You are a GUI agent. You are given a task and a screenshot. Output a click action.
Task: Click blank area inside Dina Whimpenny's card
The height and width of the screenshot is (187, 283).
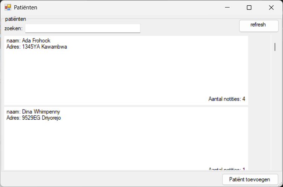point(126,143)
